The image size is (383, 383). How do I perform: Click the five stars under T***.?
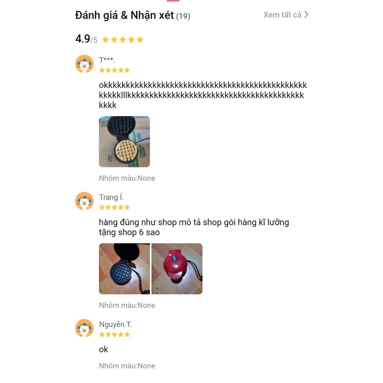(x=114, y=70)
